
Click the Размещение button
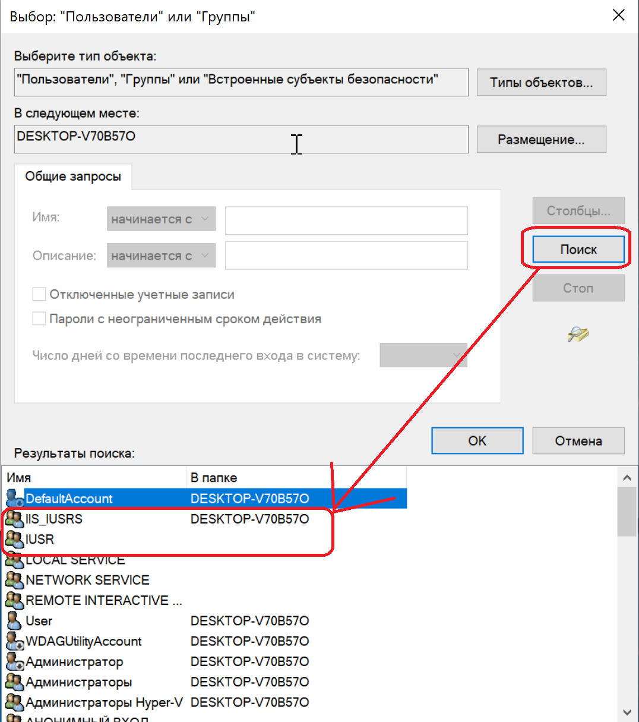542,140
